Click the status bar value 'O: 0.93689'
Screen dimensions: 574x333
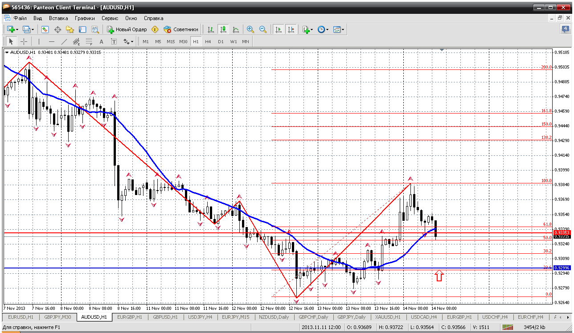pos(360,328)
